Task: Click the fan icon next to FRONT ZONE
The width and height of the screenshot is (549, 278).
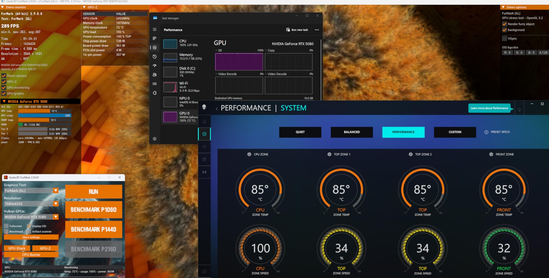Action: 491,154
